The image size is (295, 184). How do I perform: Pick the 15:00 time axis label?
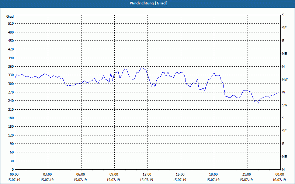pyautogui.click(x=180, y=174)
